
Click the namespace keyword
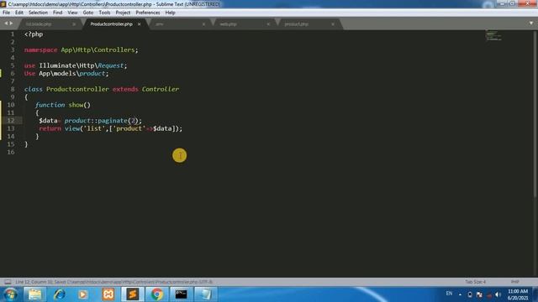(40, 50)
